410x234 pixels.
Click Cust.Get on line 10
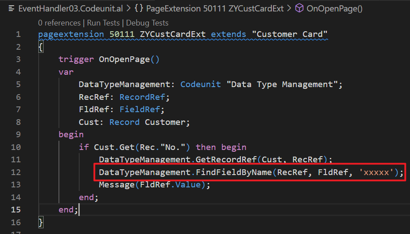coord(114,147)
